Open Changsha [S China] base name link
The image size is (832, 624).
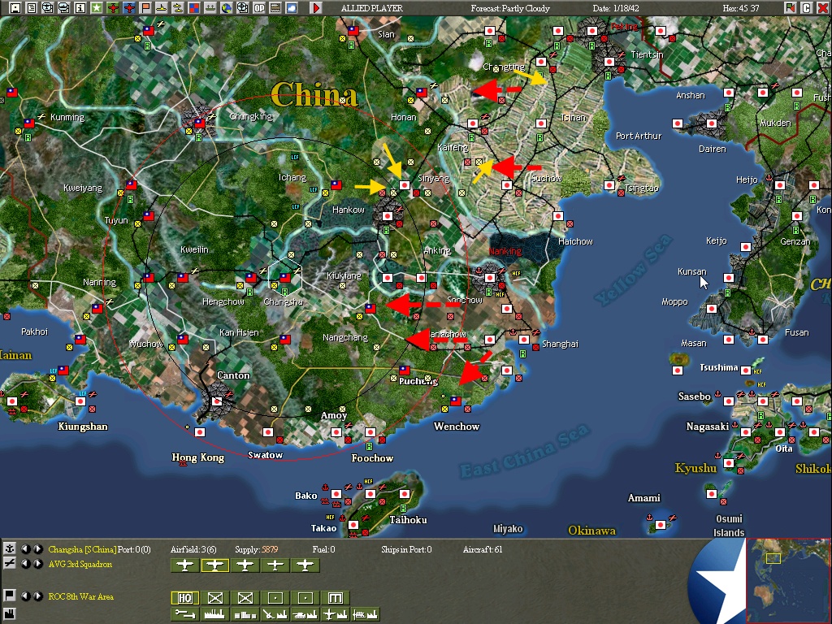82,549
